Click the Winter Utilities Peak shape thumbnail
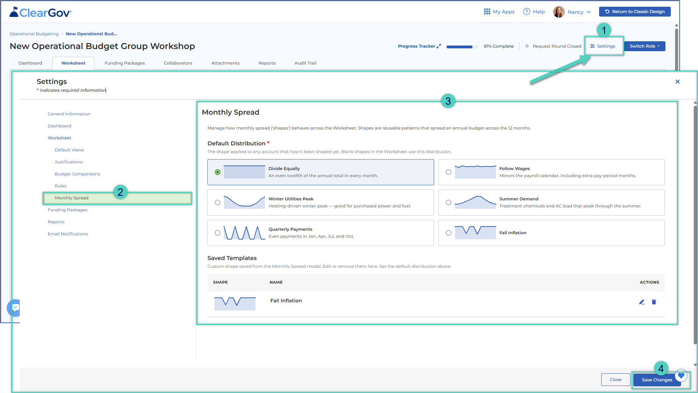The image size is (698, 393). click(x=244, y=202)
